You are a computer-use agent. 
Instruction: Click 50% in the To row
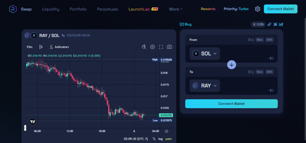click(270, 72)
